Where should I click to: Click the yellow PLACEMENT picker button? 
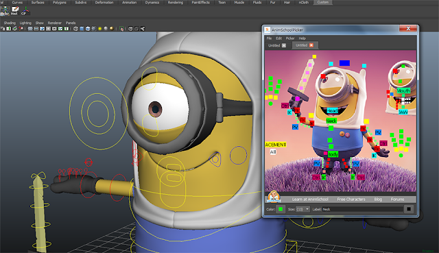[x=276, y=145]
